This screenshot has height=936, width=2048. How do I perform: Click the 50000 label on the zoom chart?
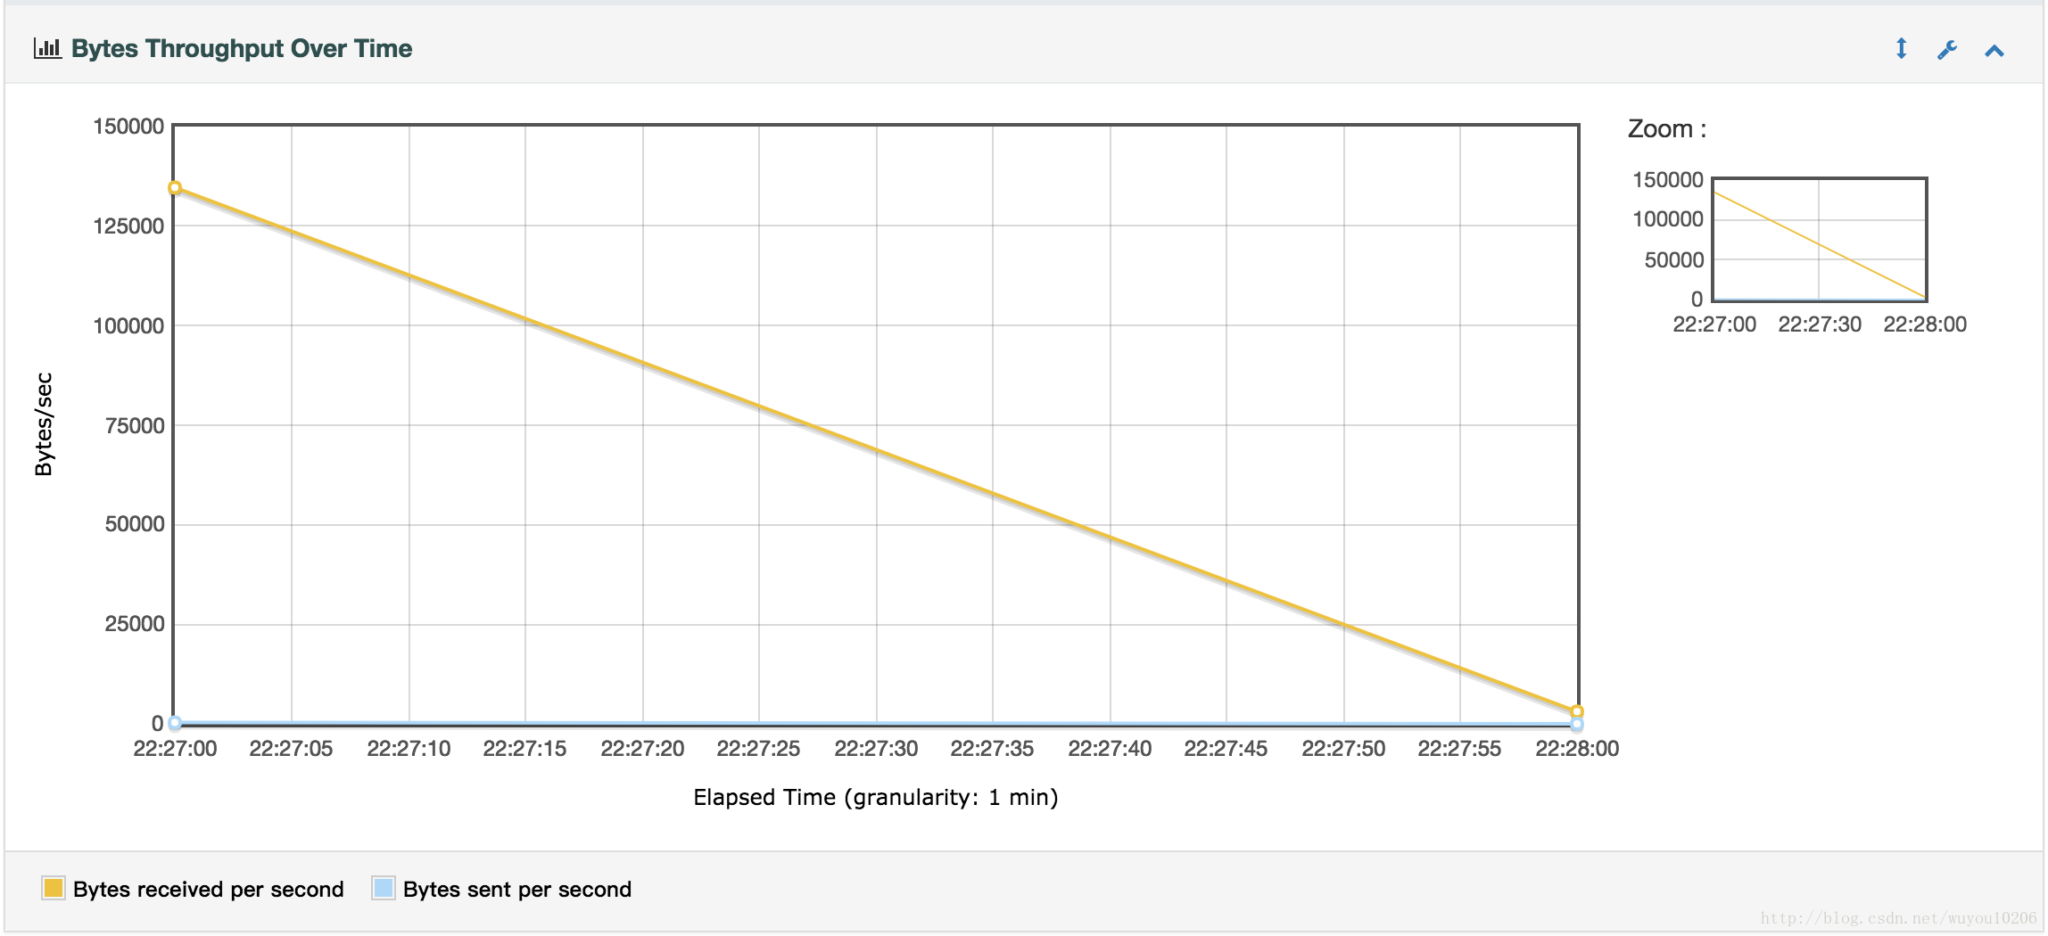click(x=1674, y=260)
